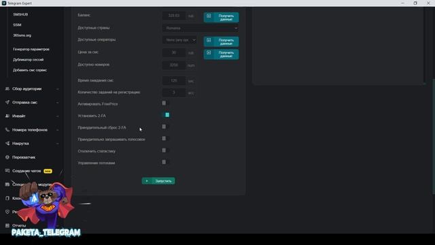The width and height of the screenshot is (435, 245).
Task: Open Дубликатор сессий in sidebar
Action: 29,59
